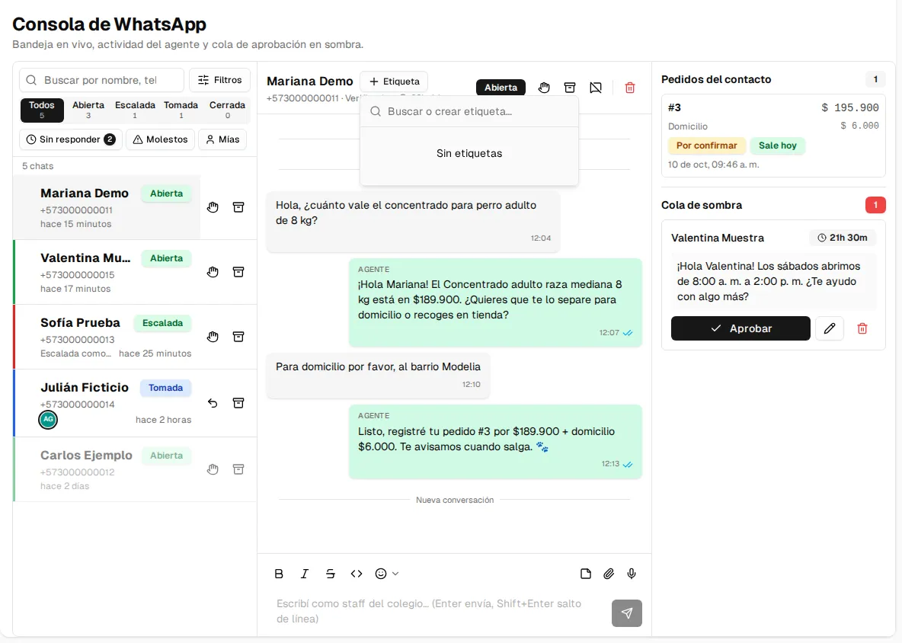This screenshot has width=902, height=643.
Task: Release Julián Ficticio chat with undo arrow
Action: click(213, 403)
